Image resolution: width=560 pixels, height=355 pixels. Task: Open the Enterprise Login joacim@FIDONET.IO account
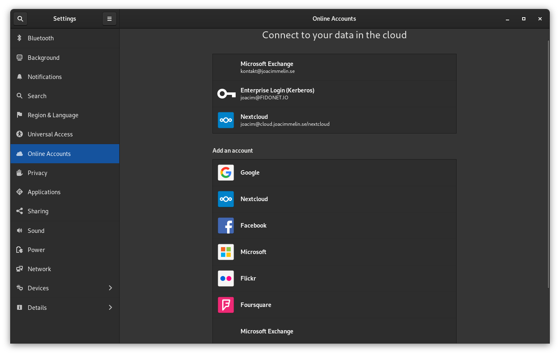coord(335,94)
